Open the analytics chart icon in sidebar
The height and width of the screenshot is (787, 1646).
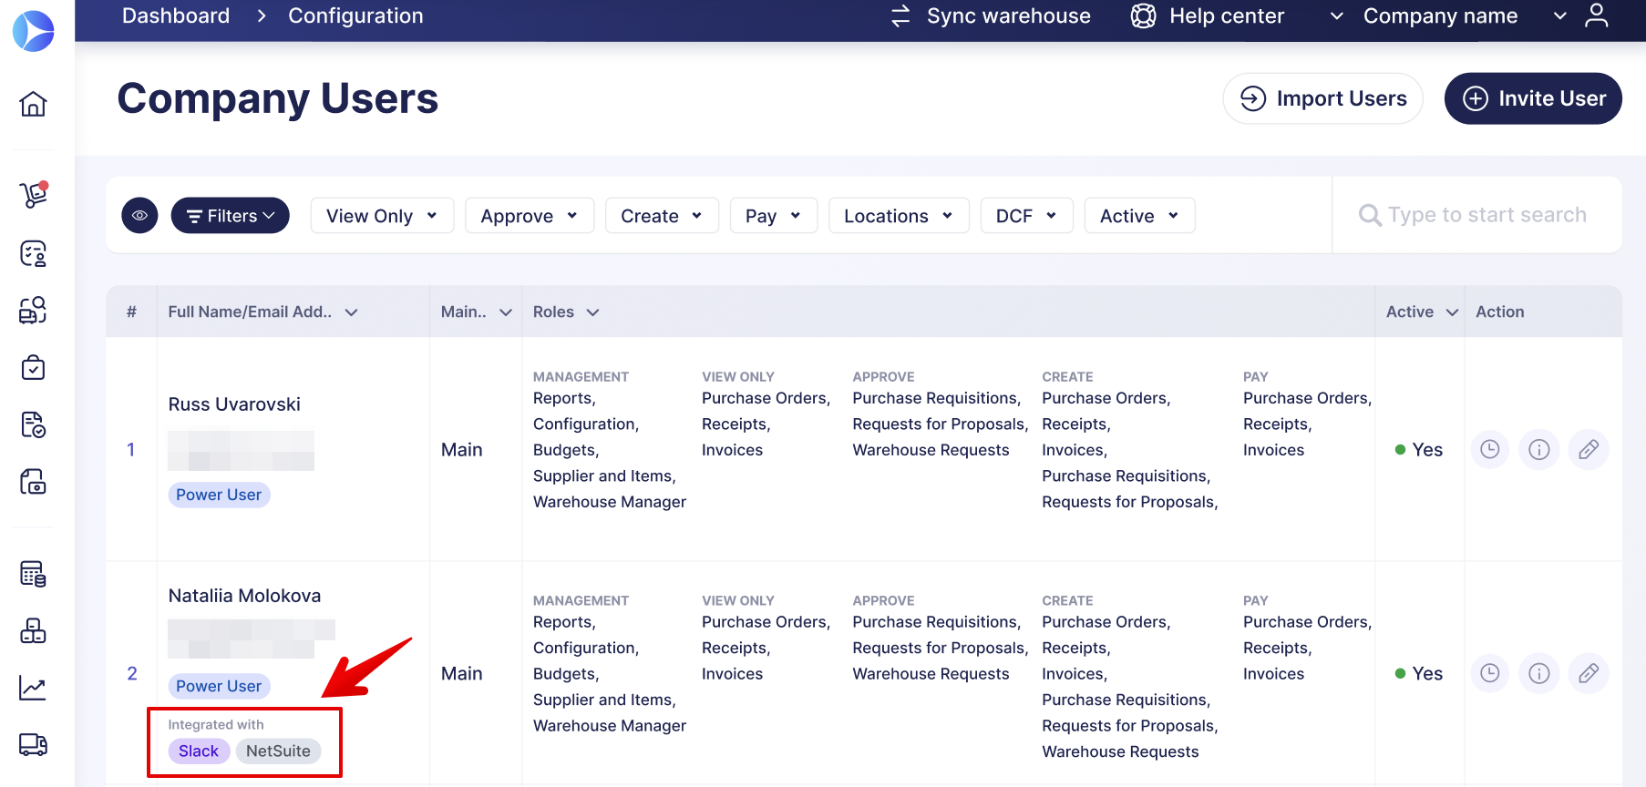(x=33, y=688)
